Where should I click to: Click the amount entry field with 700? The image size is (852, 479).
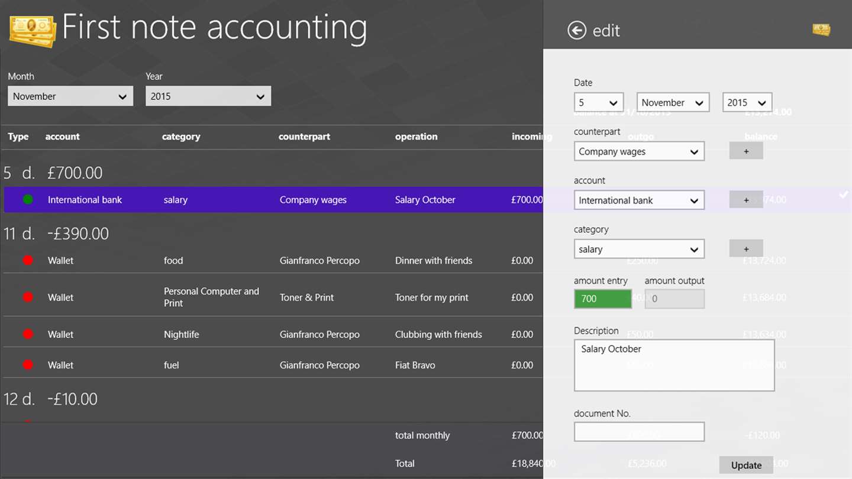pos(603,299)
